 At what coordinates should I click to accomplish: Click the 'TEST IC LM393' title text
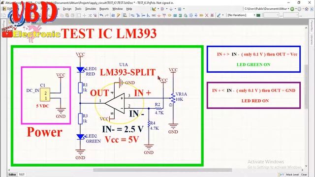(x=109, y=33)
